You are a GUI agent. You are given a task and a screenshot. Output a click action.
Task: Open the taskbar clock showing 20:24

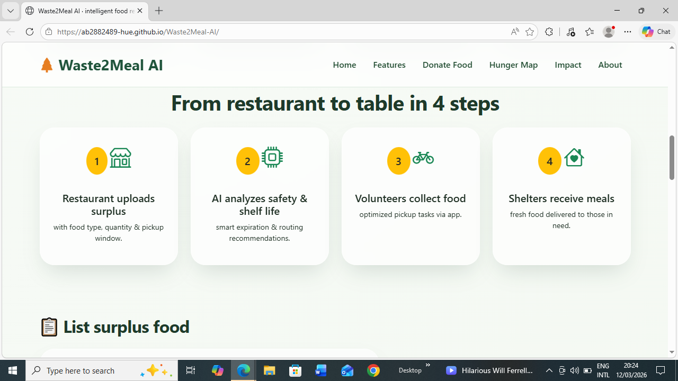tap(631, 370)
